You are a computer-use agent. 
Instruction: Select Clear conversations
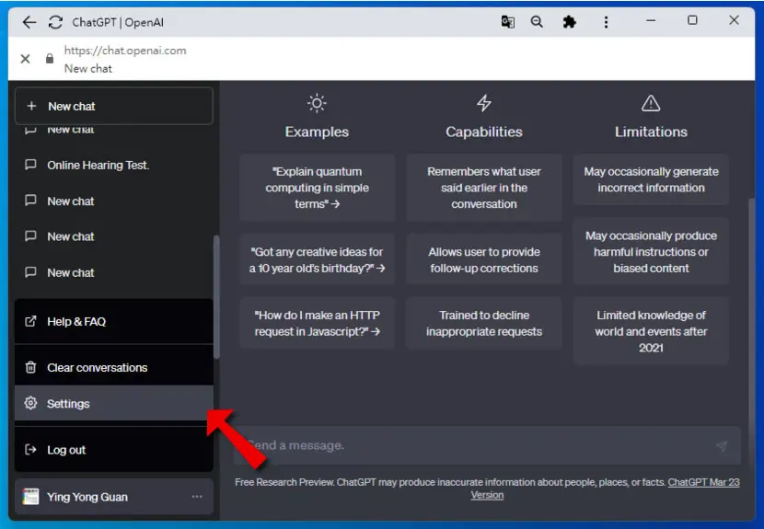point(114,367)
